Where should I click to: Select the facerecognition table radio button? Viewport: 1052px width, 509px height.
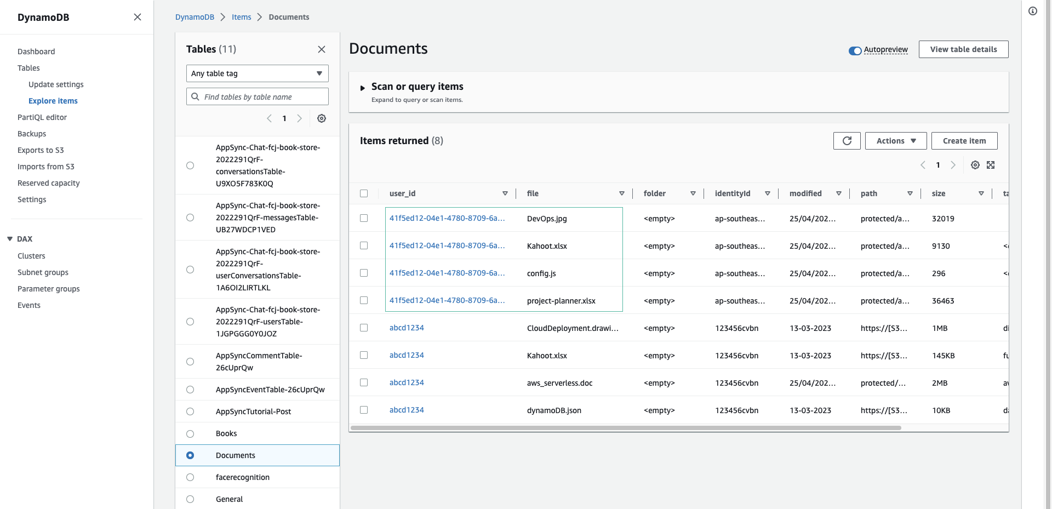click(x=190, y=477)
